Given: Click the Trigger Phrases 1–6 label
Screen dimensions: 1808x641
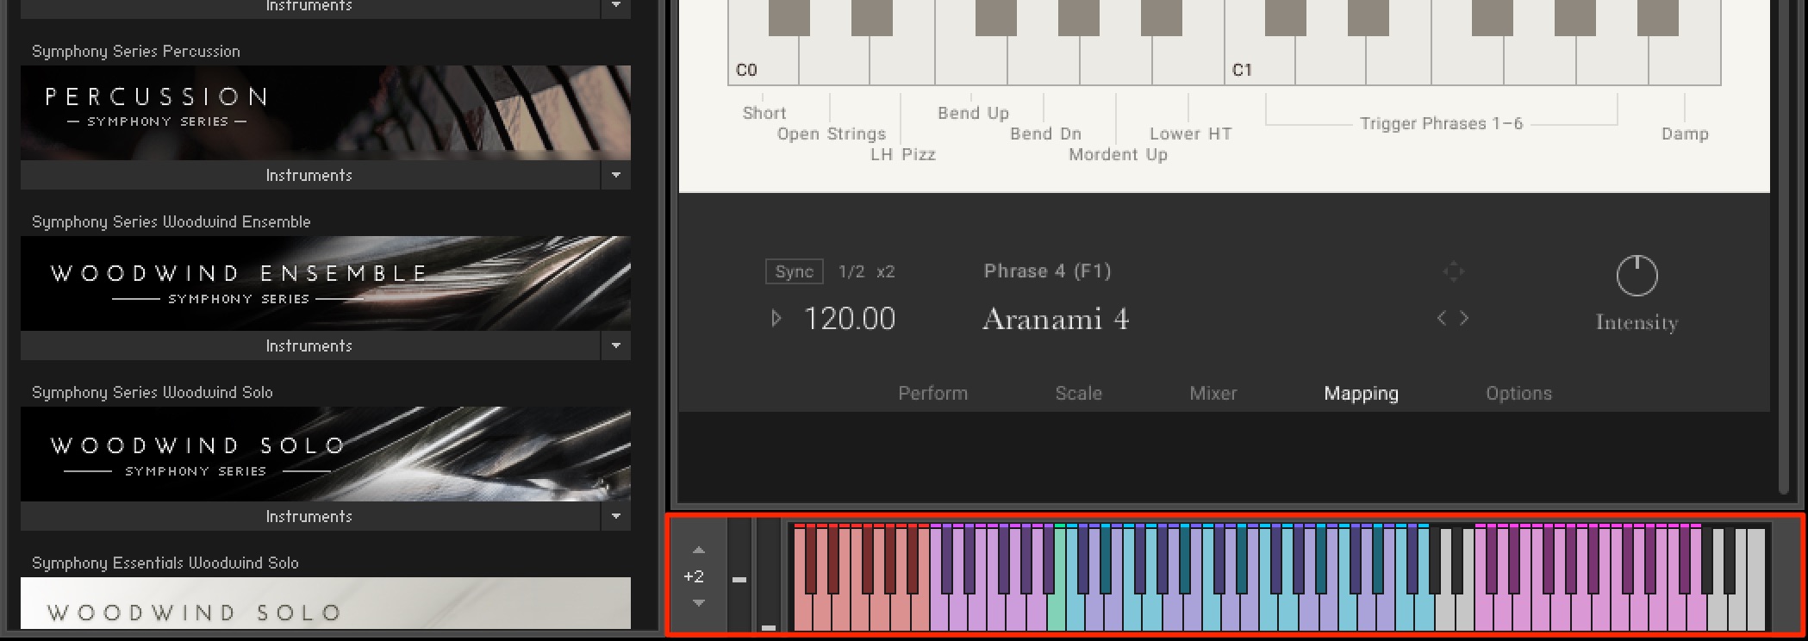Looking at the screenshot, I should point(1441,123).
